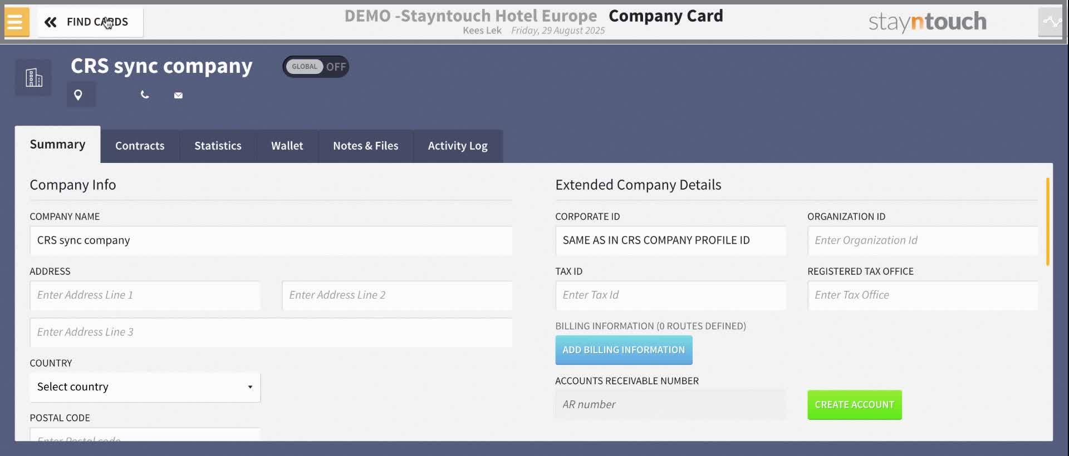Image resolution: width=1069 pixels, height=456 pixels.
Task: Open the dashboard icon at top right
Action: (x=1051, y=22)
